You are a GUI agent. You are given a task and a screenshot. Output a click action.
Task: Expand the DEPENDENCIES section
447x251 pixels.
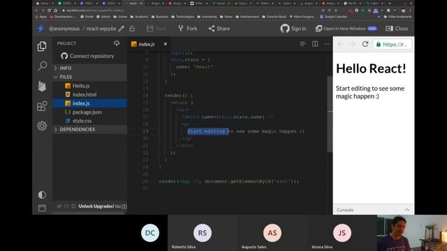(x=90, y=129)
